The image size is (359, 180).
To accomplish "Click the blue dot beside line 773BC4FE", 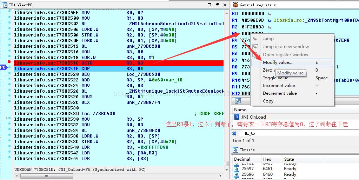I will click(x=9, y=11).
